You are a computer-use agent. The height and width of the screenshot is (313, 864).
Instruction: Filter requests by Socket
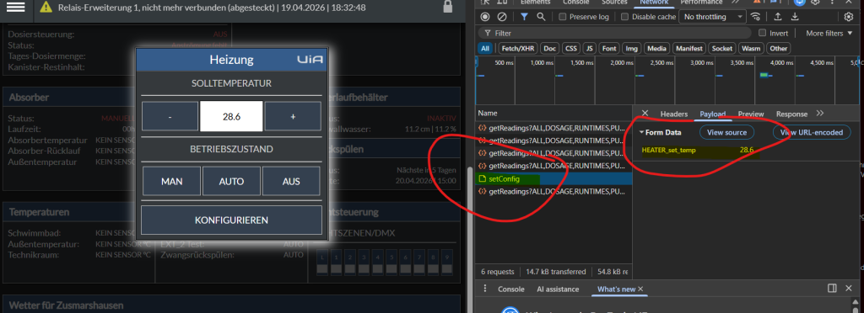coord(722,48)
